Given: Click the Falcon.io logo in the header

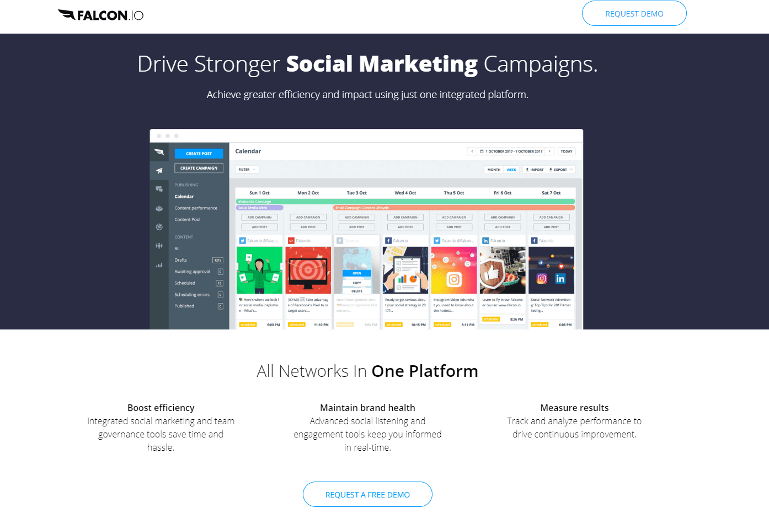Looking at the screenshot, I should (x=100, y=15).
